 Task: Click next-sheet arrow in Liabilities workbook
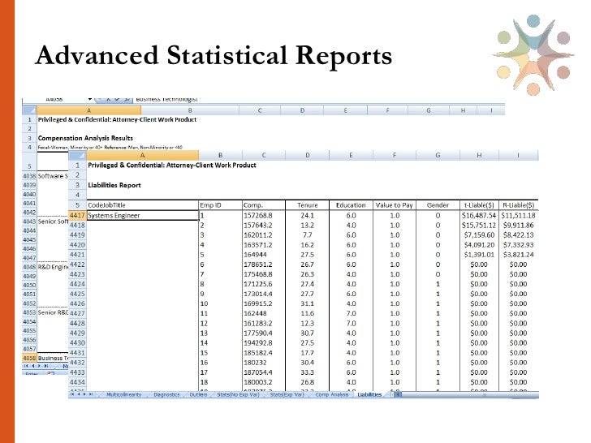(84, 394)
